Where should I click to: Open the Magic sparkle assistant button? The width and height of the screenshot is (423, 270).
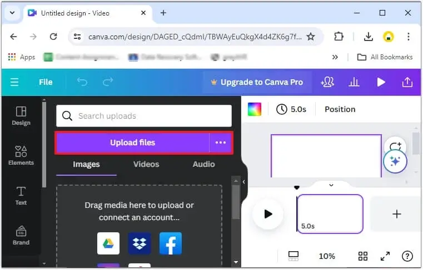point(395,161)
